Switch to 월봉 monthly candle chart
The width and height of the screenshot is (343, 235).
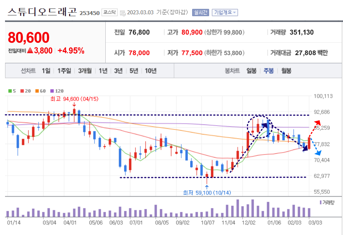[x=286, y=71]
